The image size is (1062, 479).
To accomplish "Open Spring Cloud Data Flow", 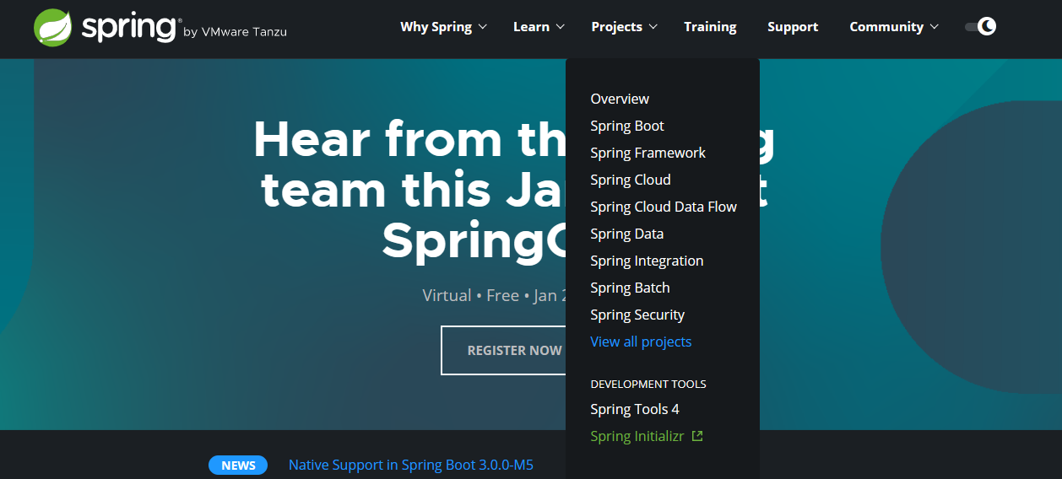I will tap(664, 207).
